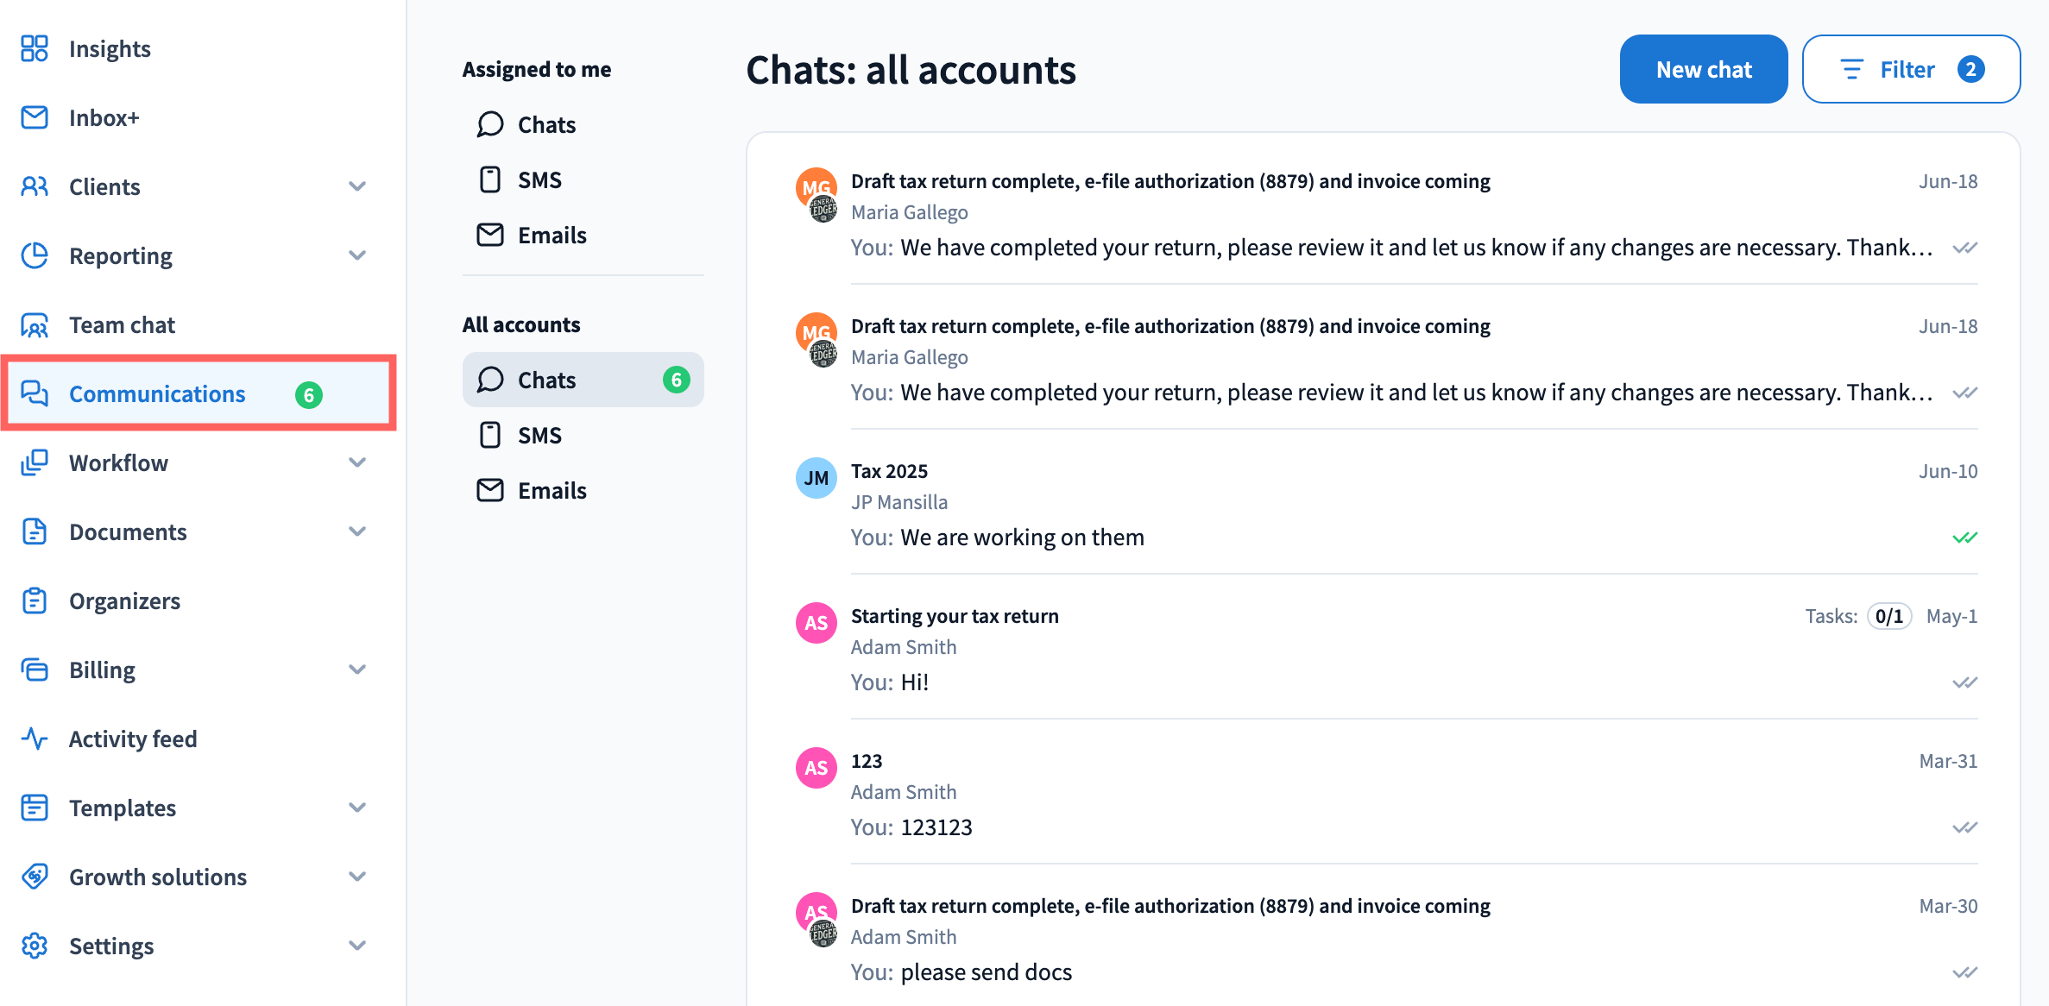Open the Insights dashboard icon

pos(35,48)
